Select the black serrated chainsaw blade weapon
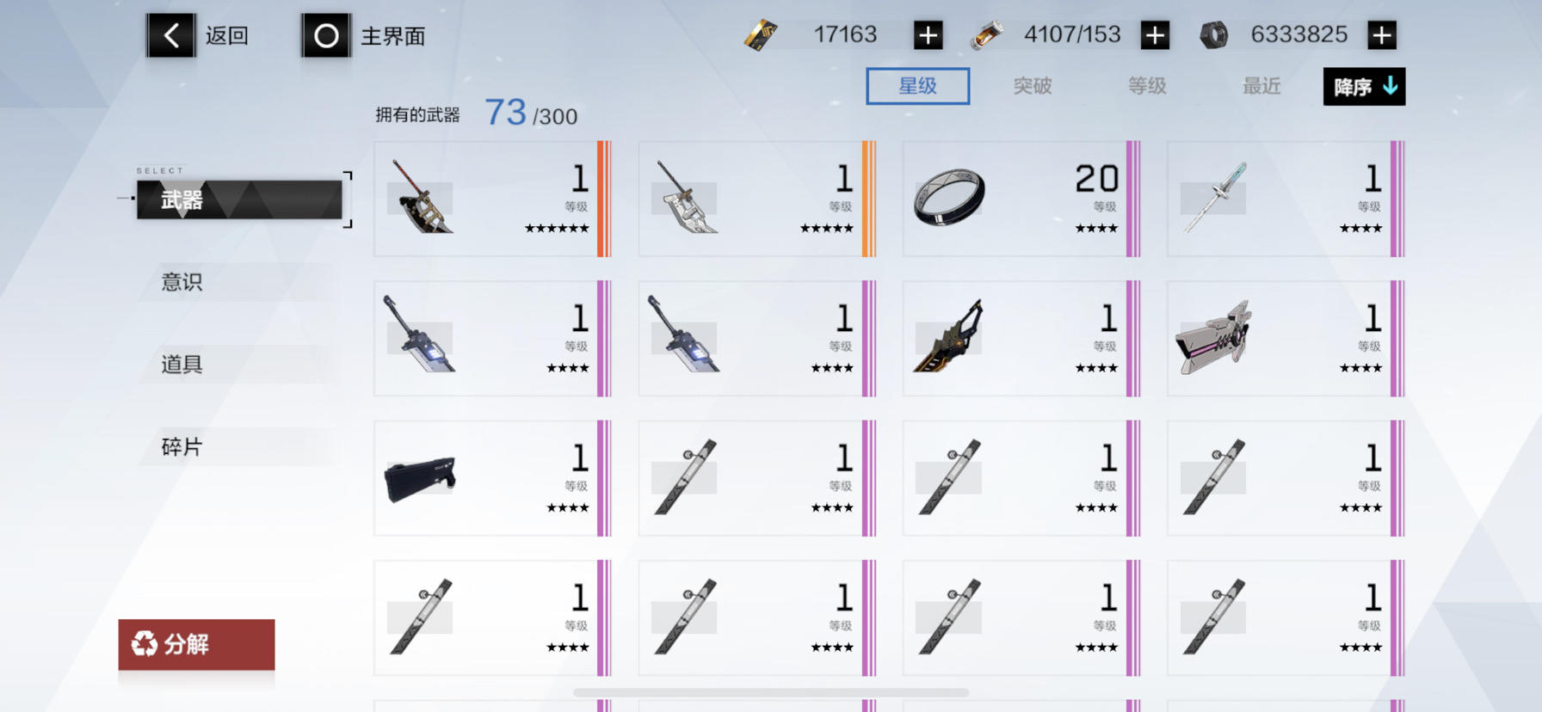Viewport: 1542px width, 712px height. click(1021, 339)
